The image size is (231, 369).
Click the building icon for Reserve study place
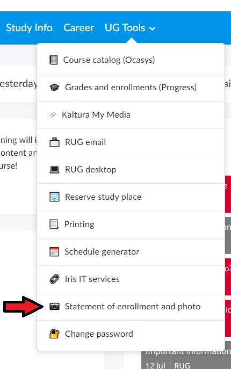(54, 197)
